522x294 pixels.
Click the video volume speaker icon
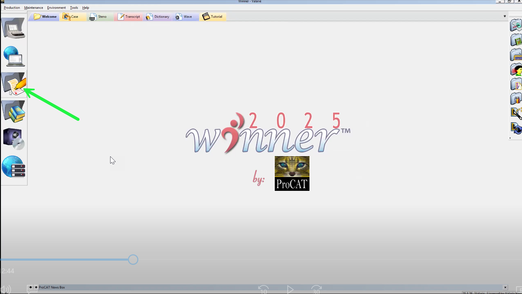[x=6, y=290]
